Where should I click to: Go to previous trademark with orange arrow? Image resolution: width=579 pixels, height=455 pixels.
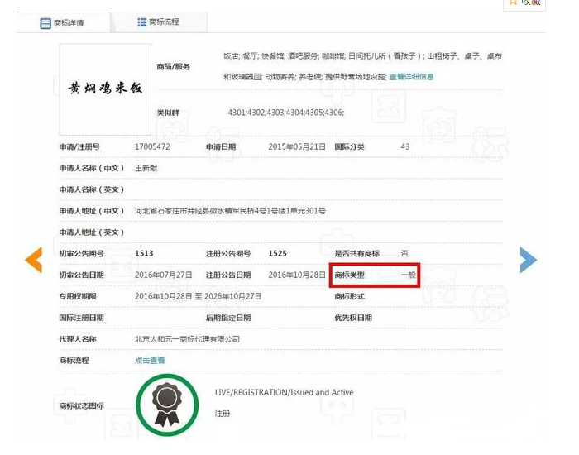(33, 260)
